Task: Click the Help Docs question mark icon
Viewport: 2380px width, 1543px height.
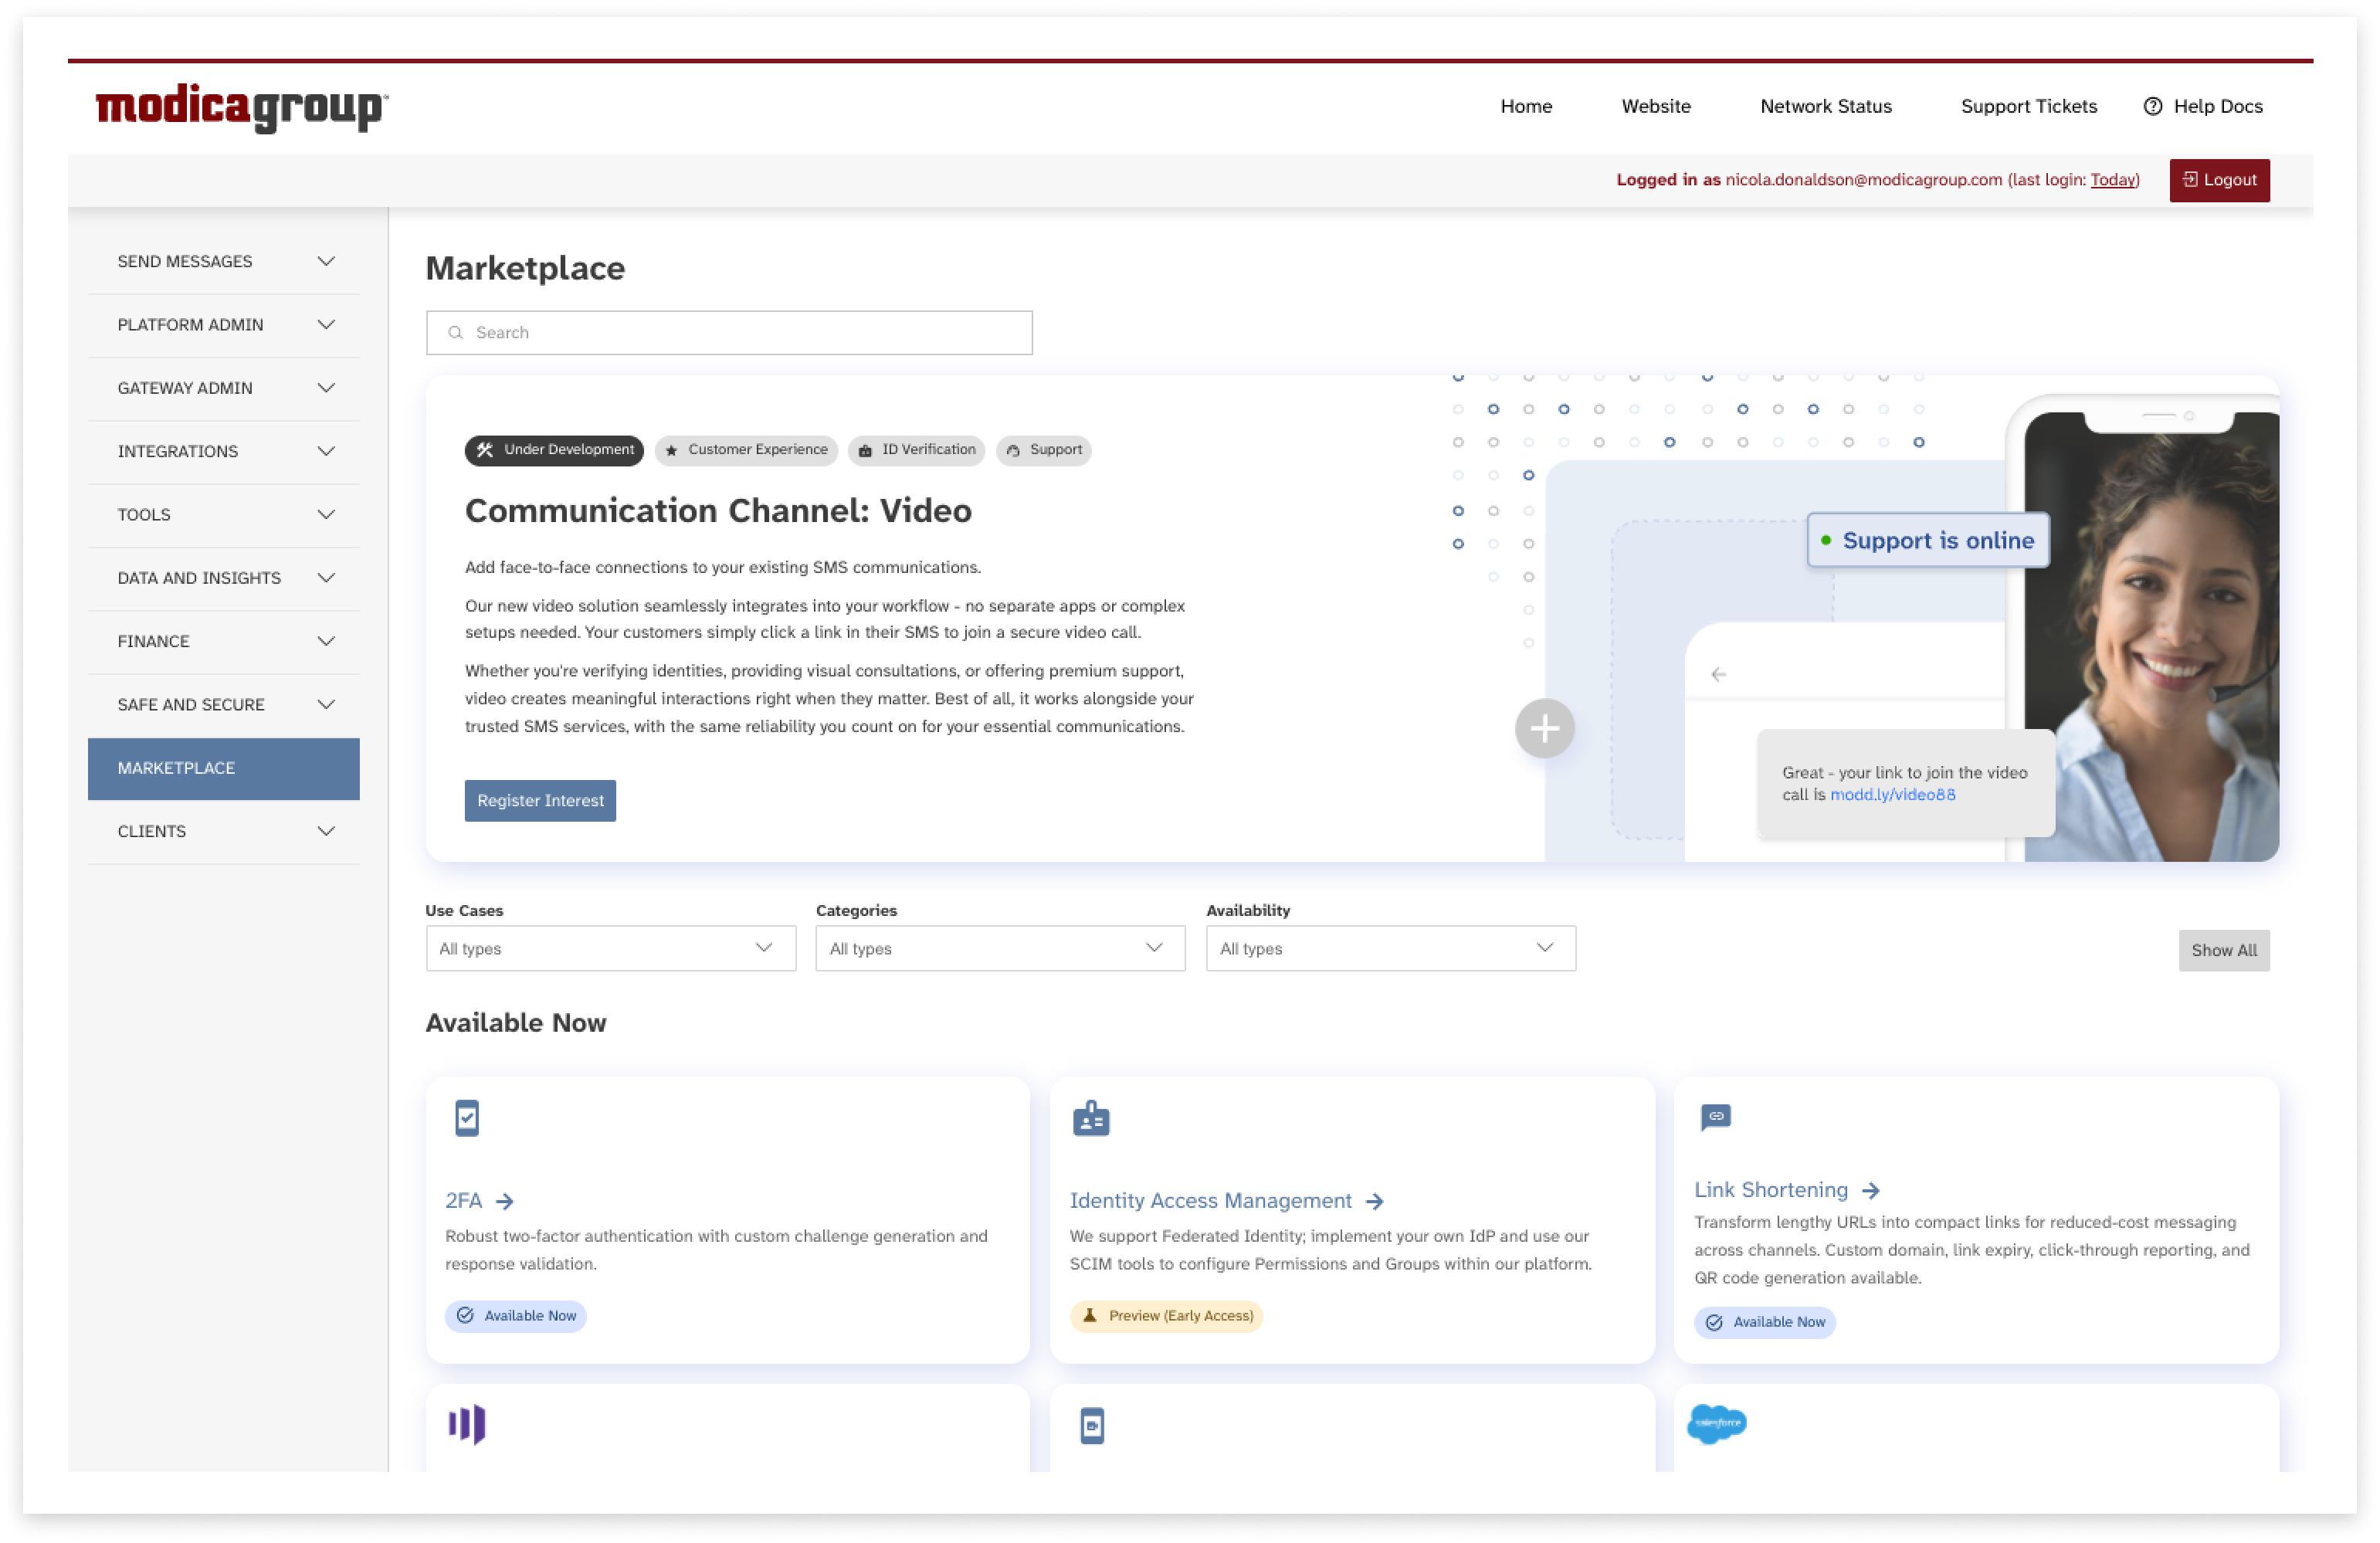Action: point(2152,106)
